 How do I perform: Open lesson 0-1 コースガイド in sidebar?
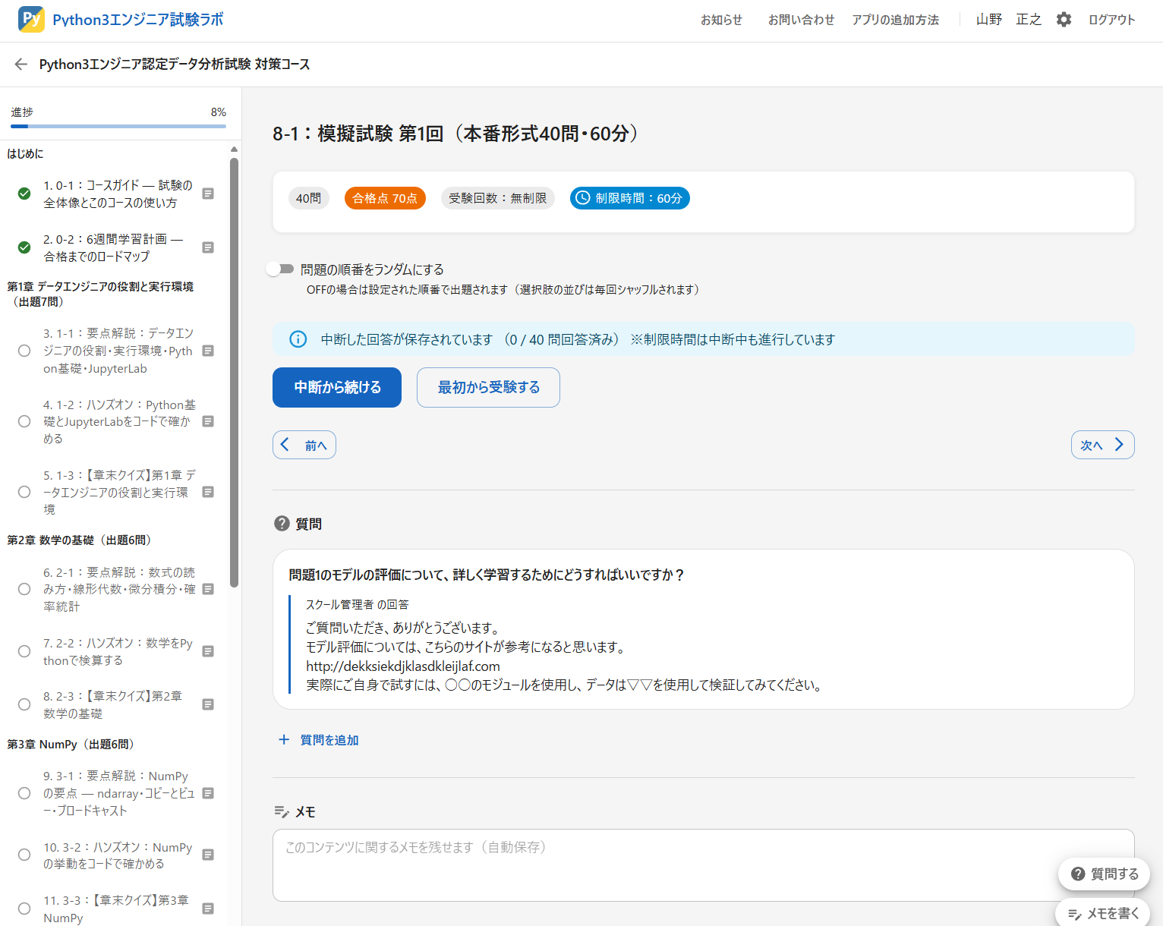118,194
